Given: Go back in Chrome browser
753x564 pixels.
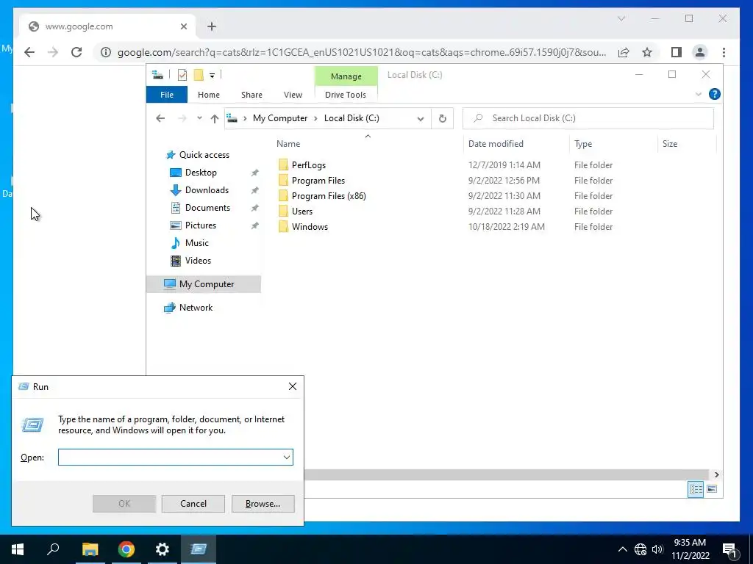Looking at the screenshot, I should coord(29,52).
